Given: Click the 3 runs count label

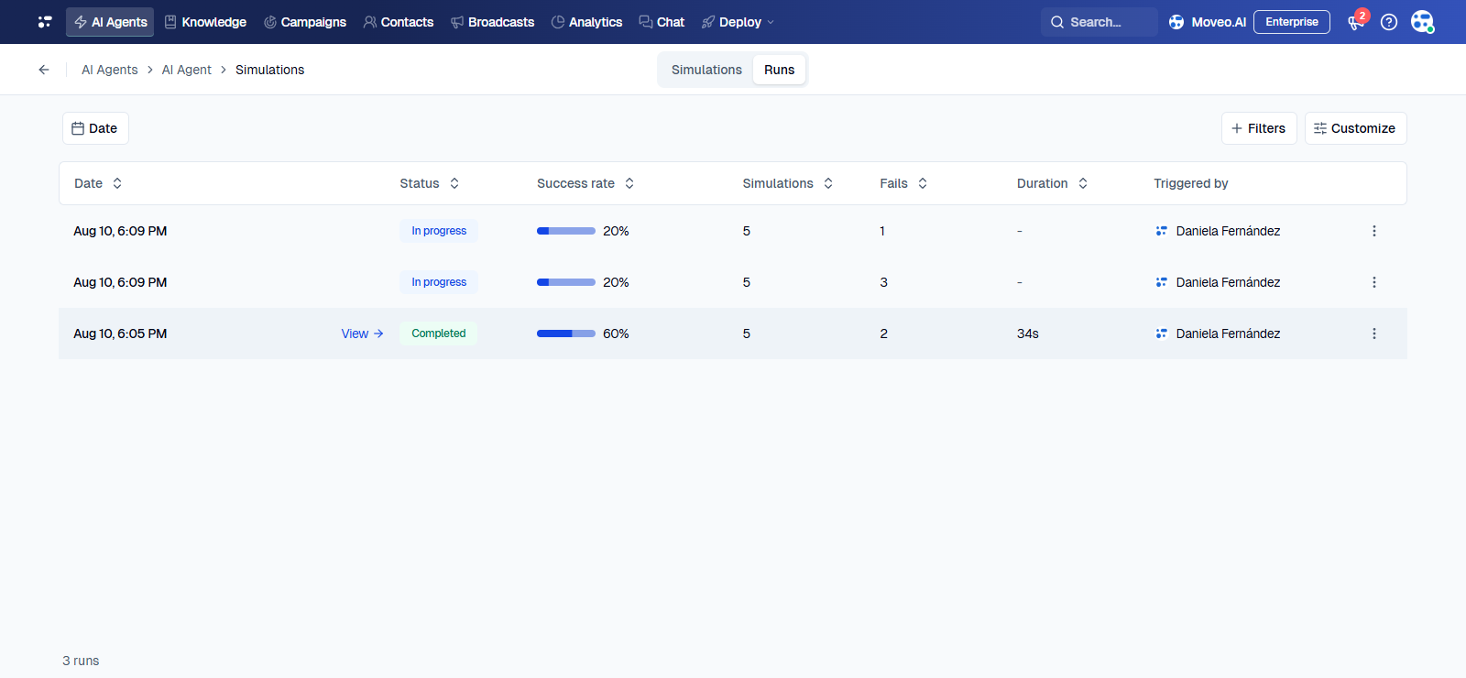Looking at the screenshot, I should (x=81, y=661).
